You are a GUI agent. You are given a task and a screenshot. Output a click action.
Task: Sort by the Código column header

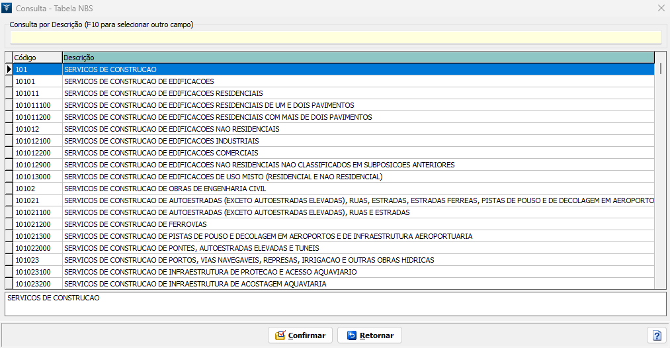click(37, 58)
